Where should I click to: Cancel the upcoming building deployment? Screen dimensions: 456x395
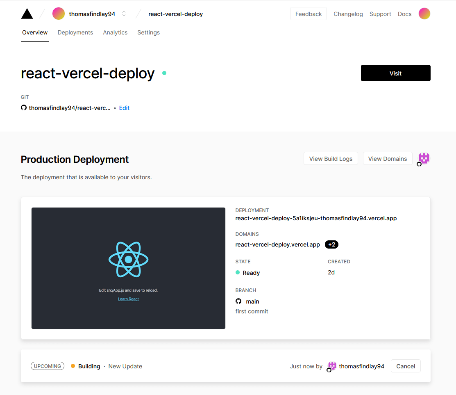(405, 366)
